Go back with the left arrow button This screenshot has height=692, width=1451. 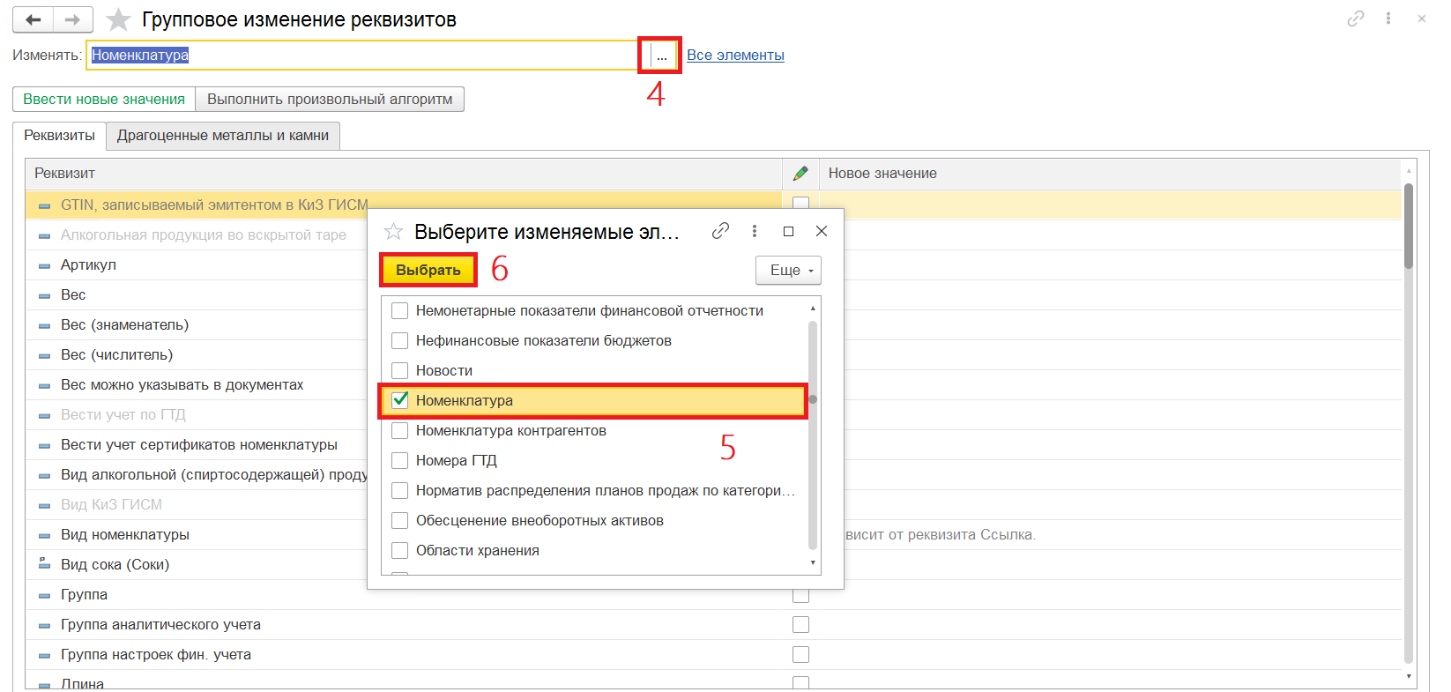[x=33, y=19]
